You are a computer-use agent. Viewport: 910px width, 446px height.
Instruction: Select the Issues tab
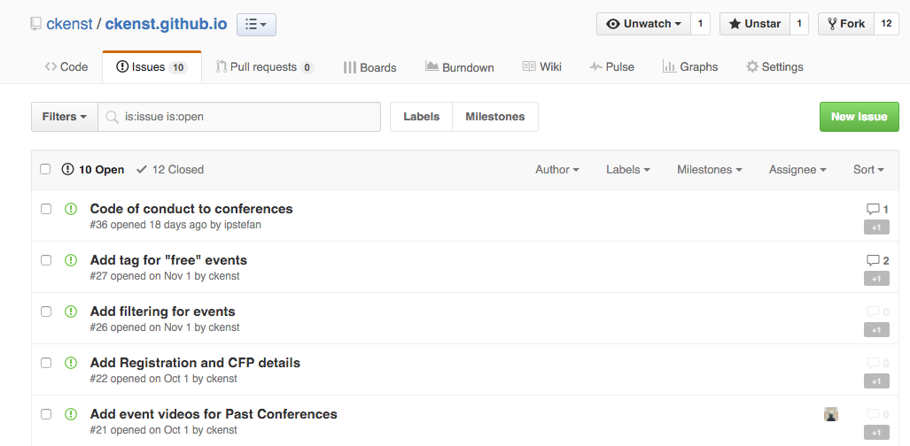pyautogui.click(x=152, y=67)
